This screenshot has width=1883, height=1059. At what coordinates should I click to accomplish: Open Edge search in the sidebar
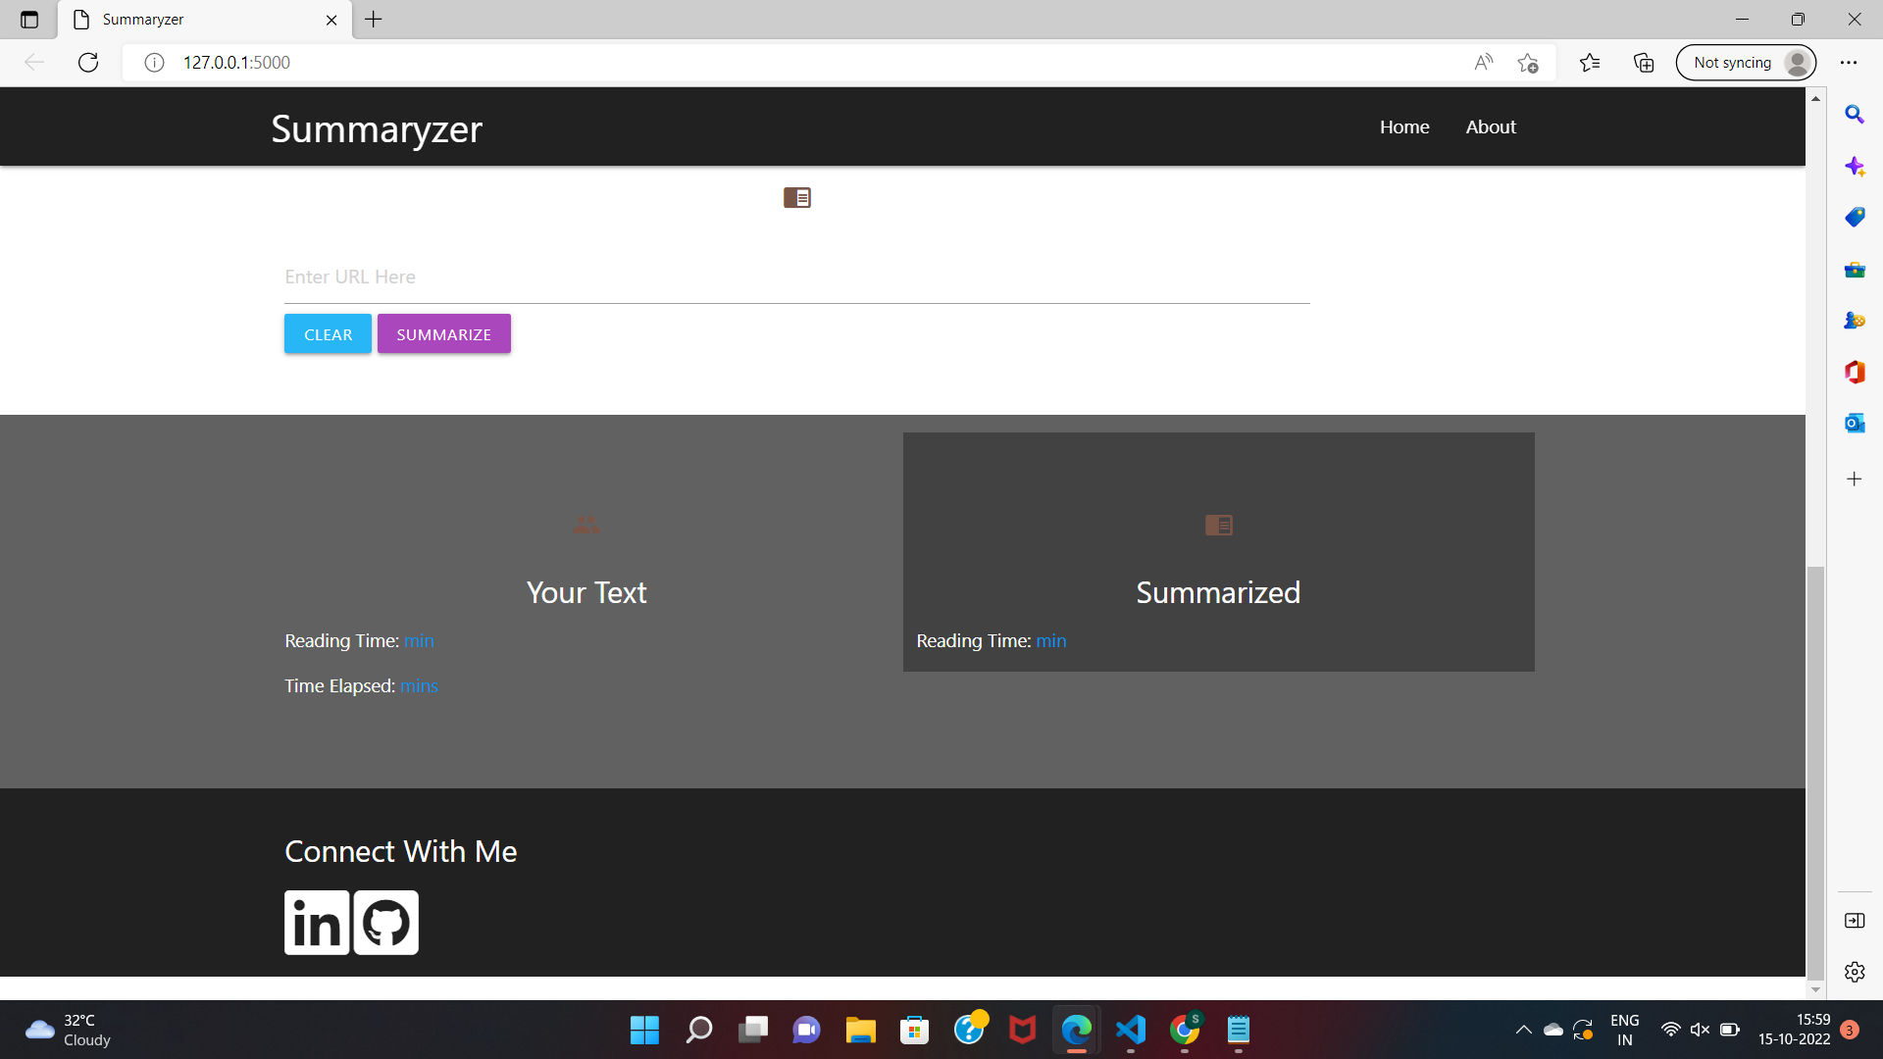tap(1855, 115)
